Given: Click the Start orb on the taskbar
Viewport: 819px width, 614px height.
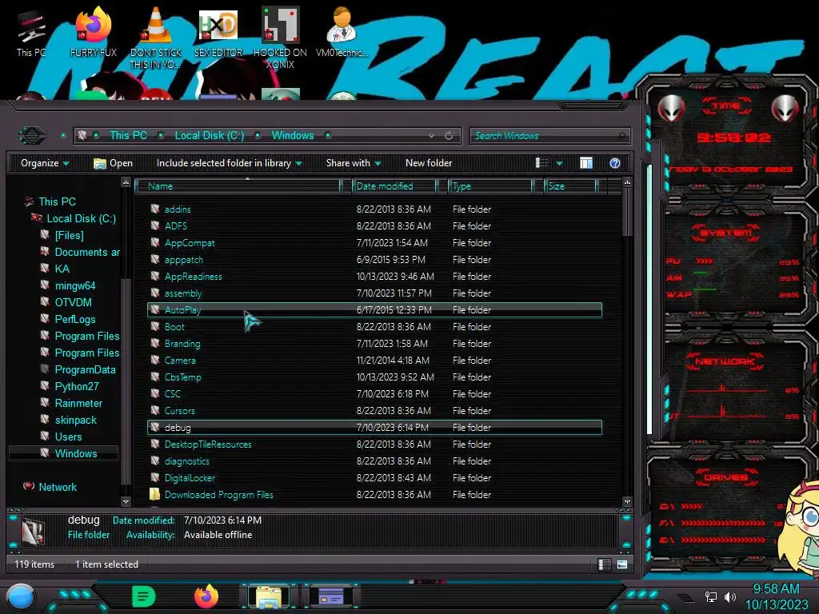Looking at the screenshot, I should pyautogui.click(x=21, y=597).
